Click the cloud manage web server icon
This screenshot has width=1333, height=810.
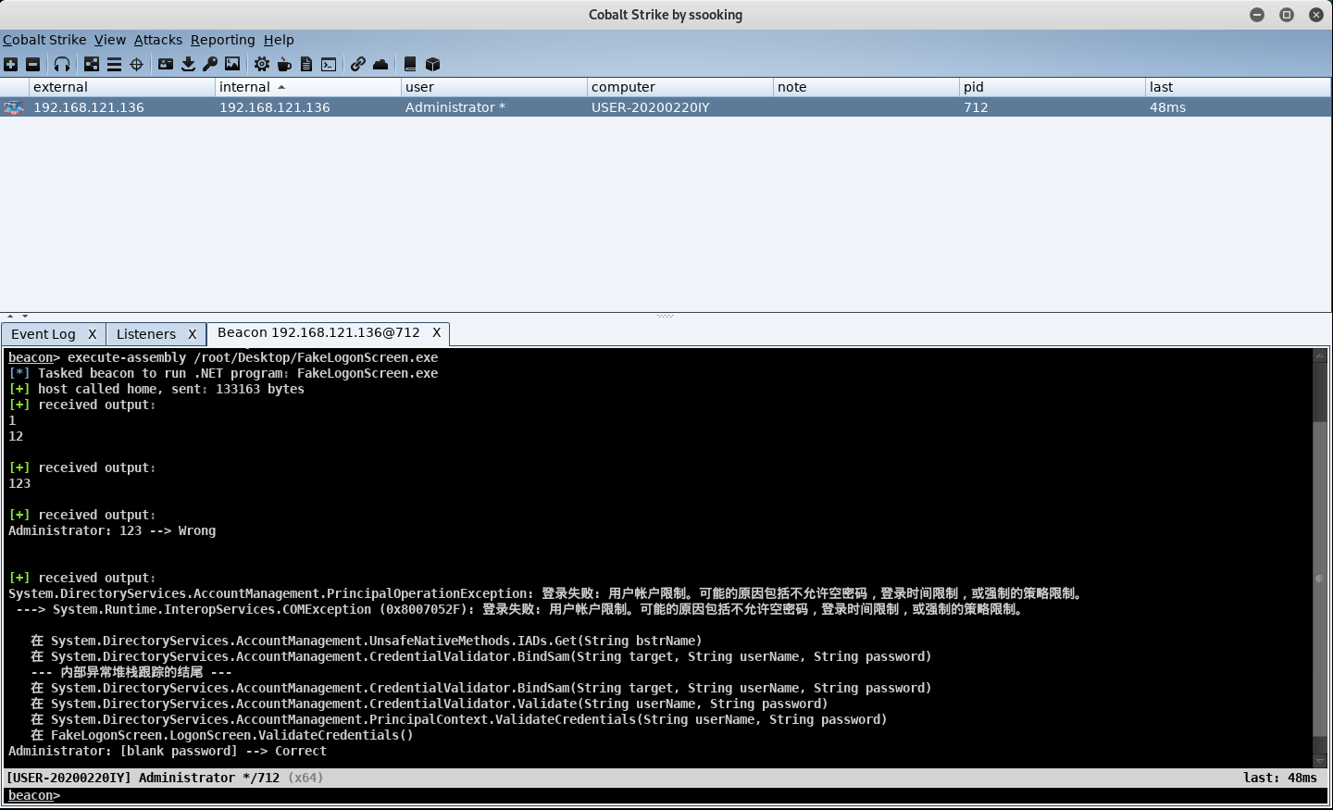380,64
